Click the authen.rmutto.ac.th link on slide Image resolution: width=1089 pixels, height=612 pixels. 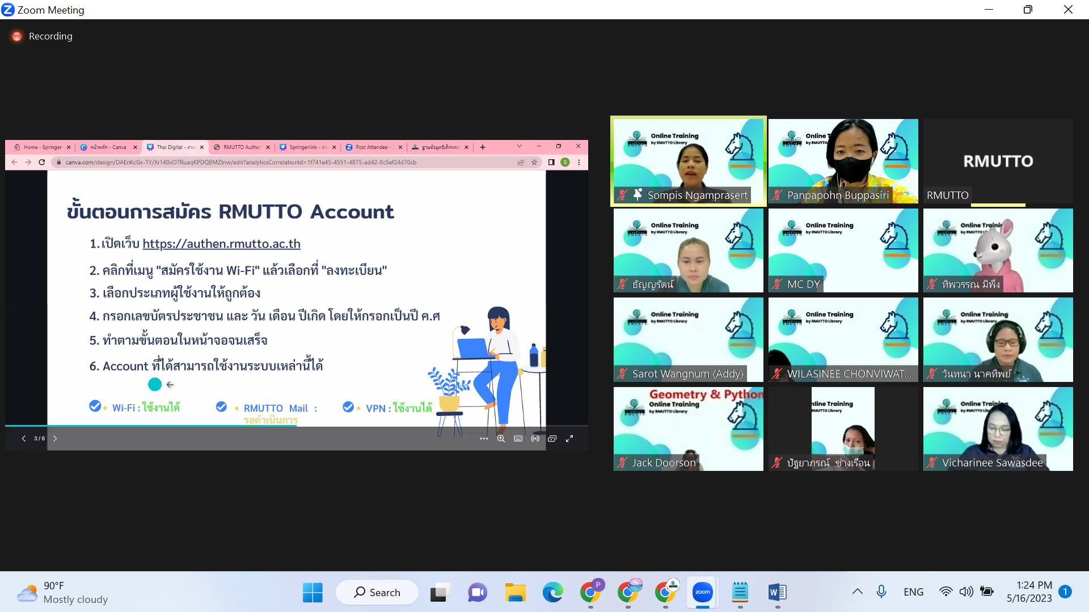[x=221, y=244]
